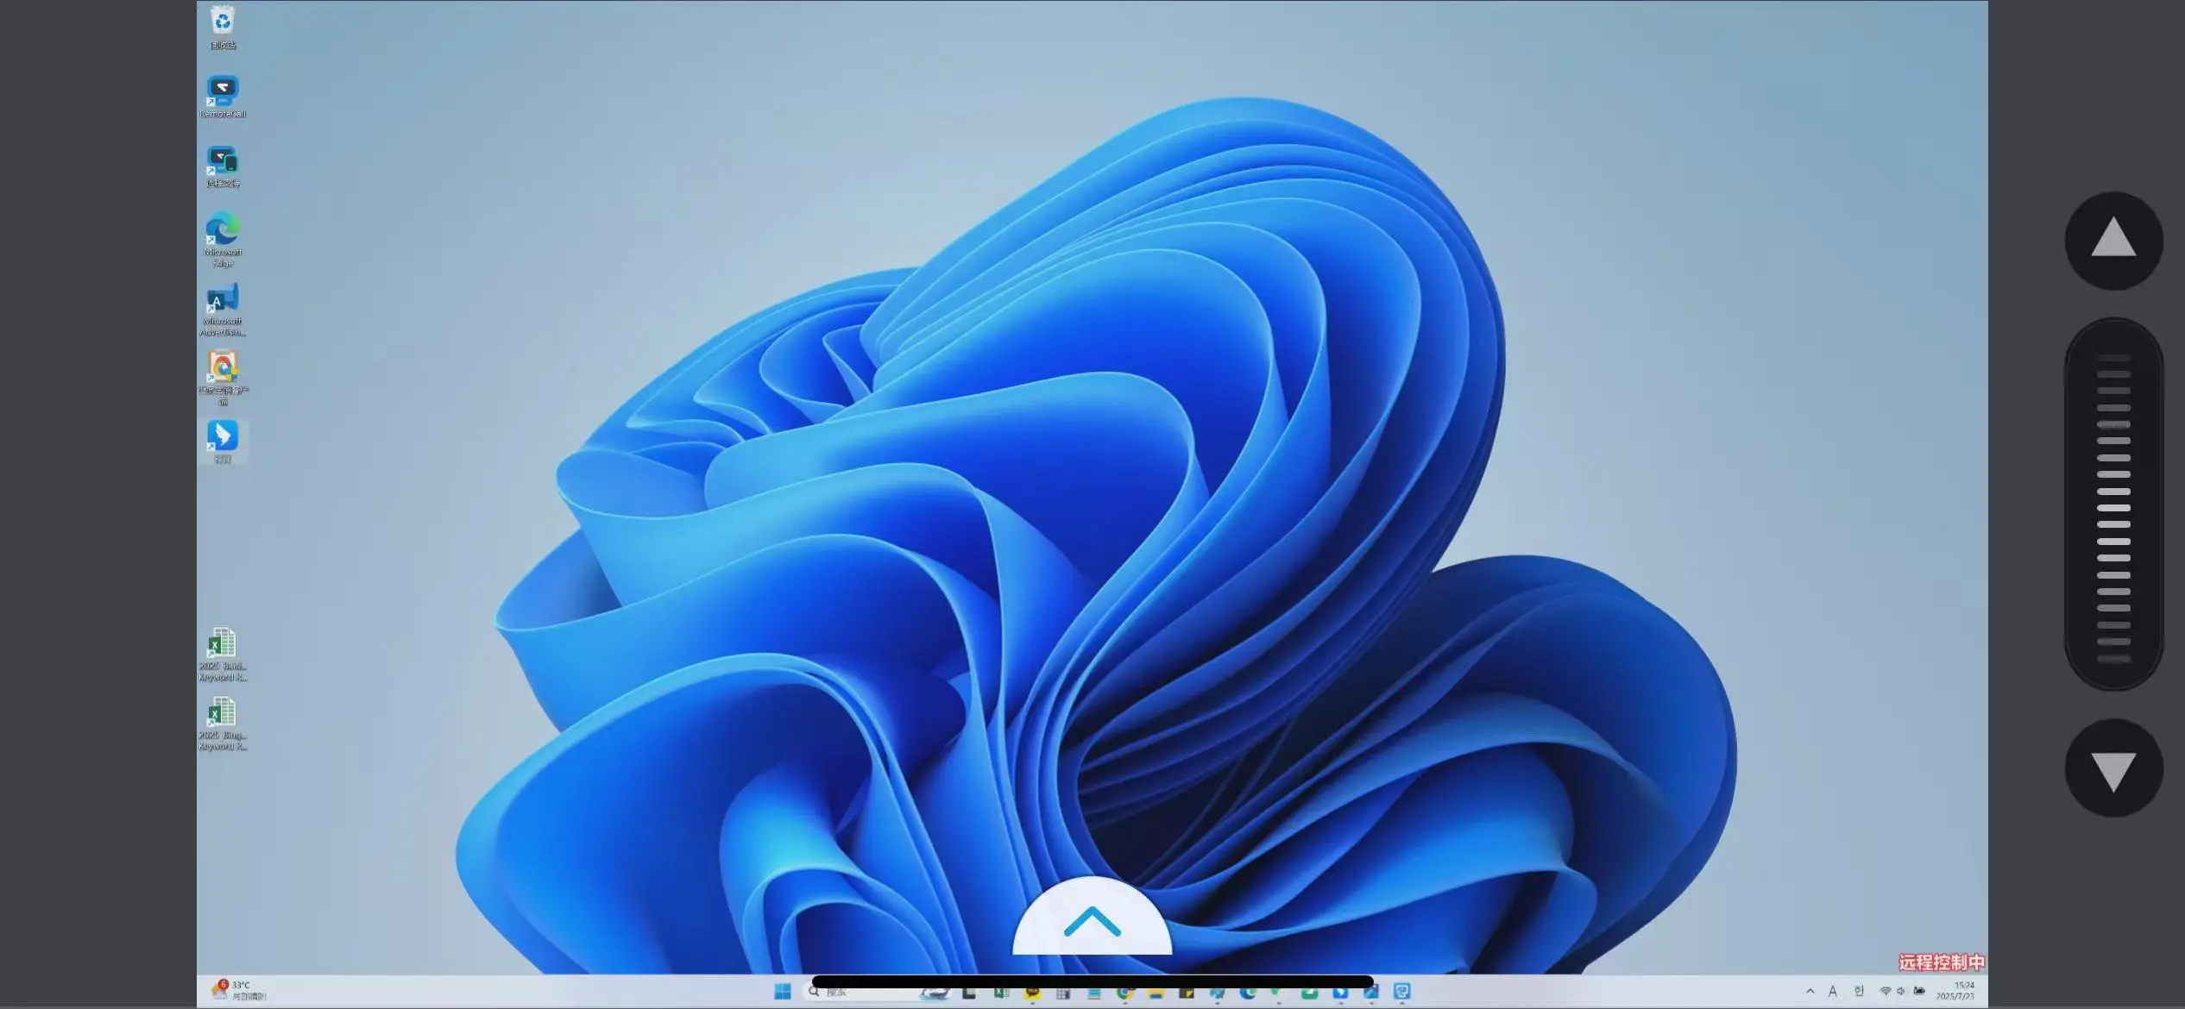Click the A input mode indicator

[x=1833, y=991]
